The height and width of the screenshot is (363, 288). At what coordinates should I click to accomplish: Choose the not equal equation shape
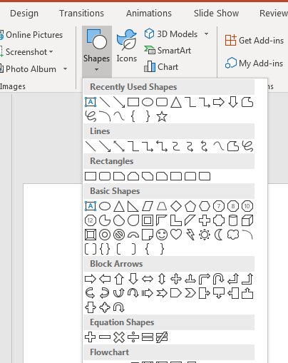162,337
